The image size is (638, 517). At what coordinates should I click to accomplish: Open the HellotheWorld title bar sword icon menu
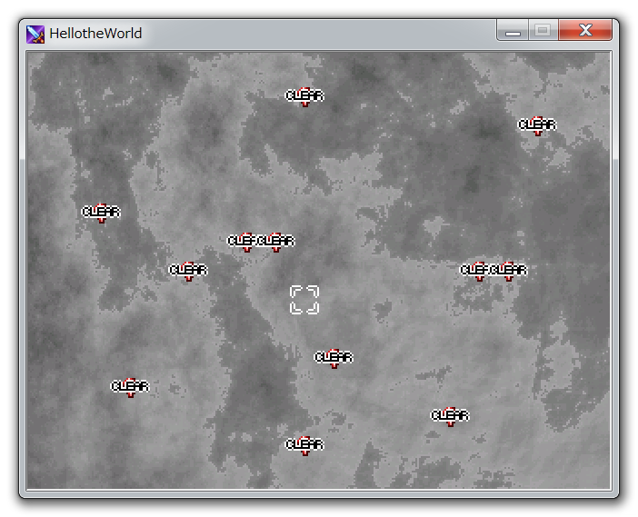tap(35, 34)
